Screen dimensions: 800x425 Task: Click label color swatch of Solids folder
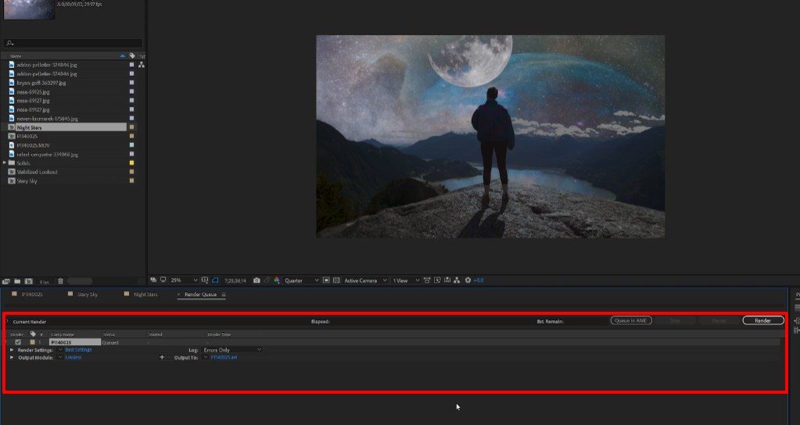(131, 163)
